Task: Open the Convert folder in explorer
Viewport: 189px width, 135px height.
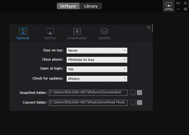Action: (x=140, y=103)
